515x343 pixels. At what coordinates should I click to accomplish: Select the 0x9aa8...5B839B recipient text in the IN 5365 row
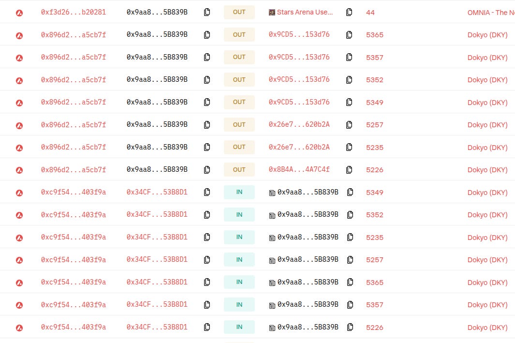pyautogui.click(x=308, y=282)
